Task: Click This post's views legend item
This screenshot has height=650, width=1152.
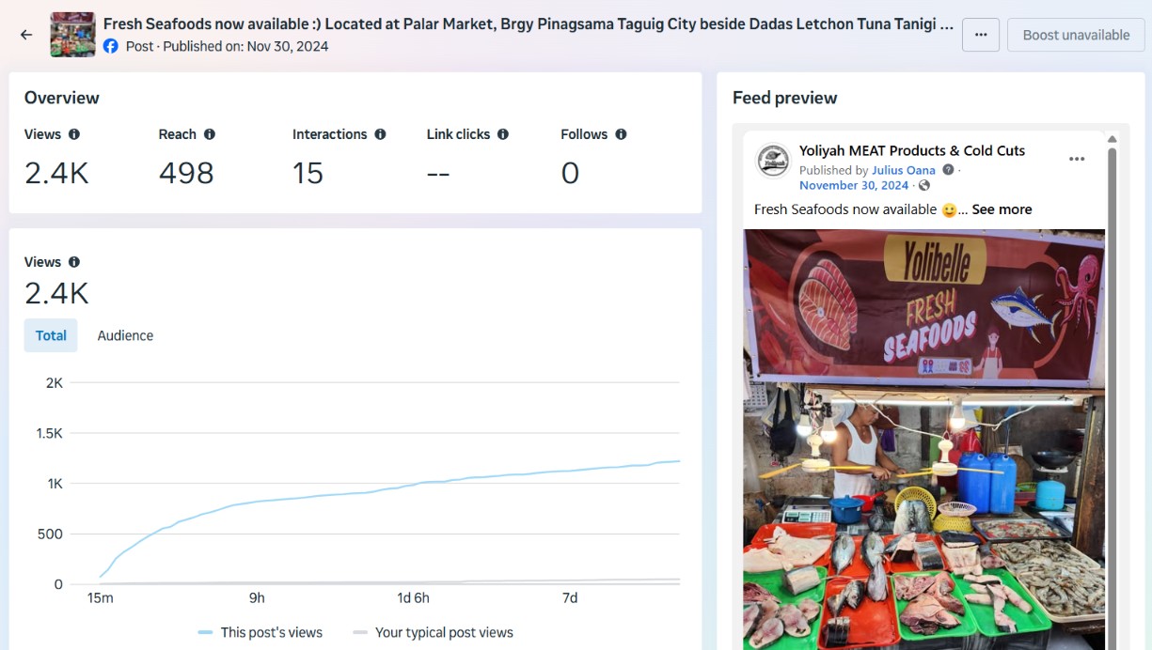Action: point(260,632)
